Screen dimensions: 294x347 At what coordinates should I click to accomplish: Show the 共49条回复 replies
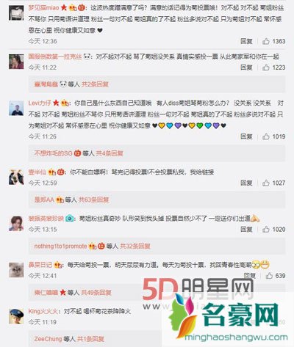click(96, 292)
